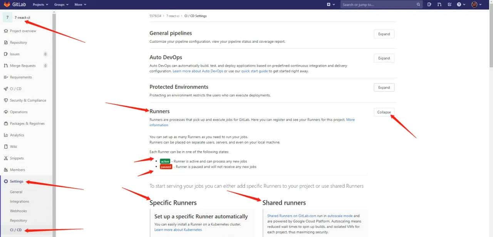Click the search magnifier icon
This screenshot has width=493, height=237.
[418, 4]
